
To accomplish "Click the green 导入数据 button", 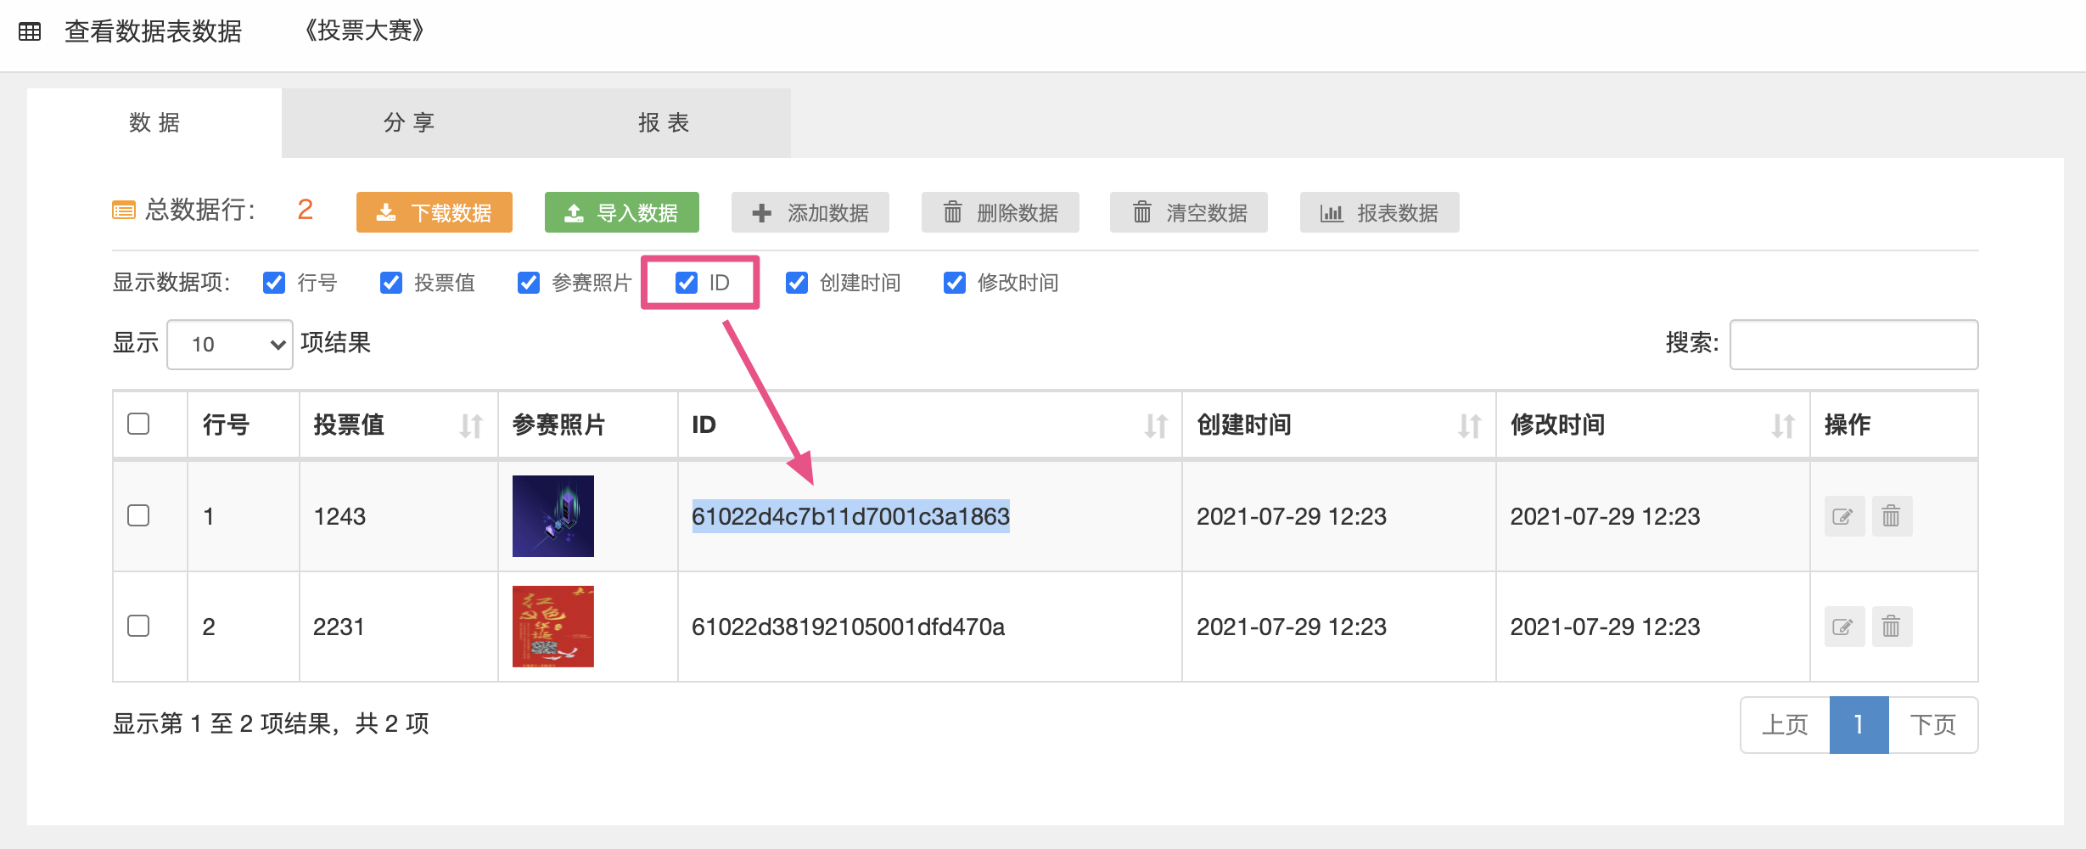I will pos(621,212).
